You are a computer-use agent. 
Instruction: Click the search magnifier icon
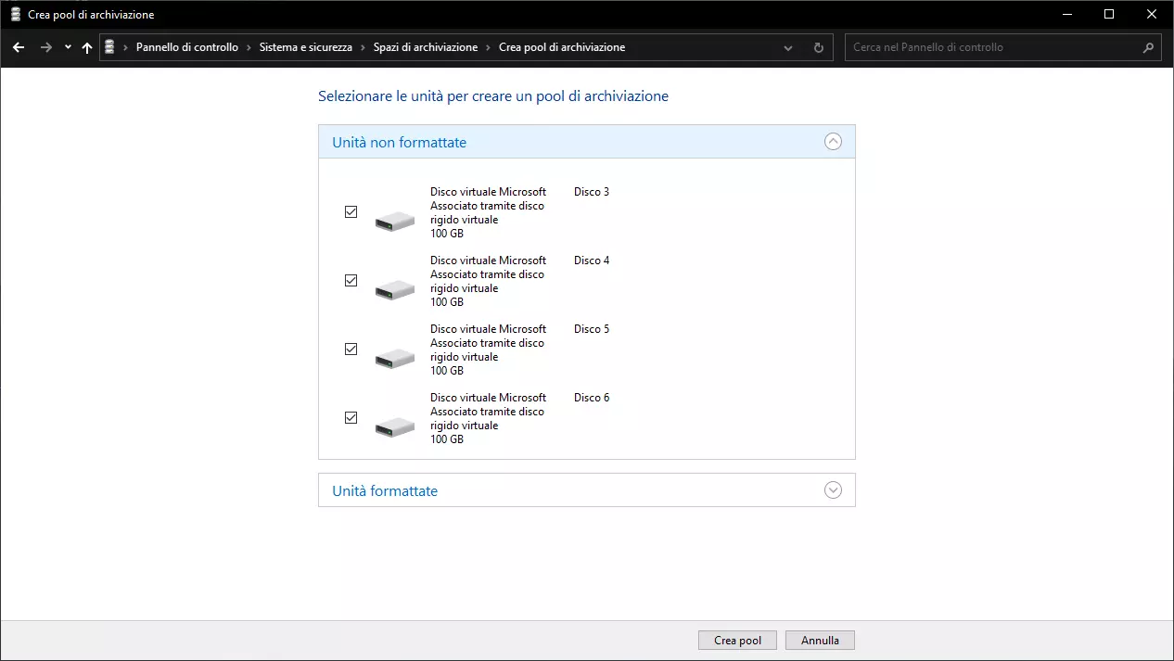(x=1148, y=47)
